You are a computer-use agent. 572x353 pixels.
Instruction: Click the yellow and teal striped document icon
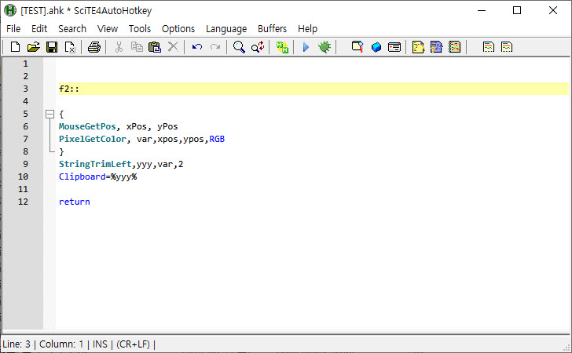[x=454, y=47]
